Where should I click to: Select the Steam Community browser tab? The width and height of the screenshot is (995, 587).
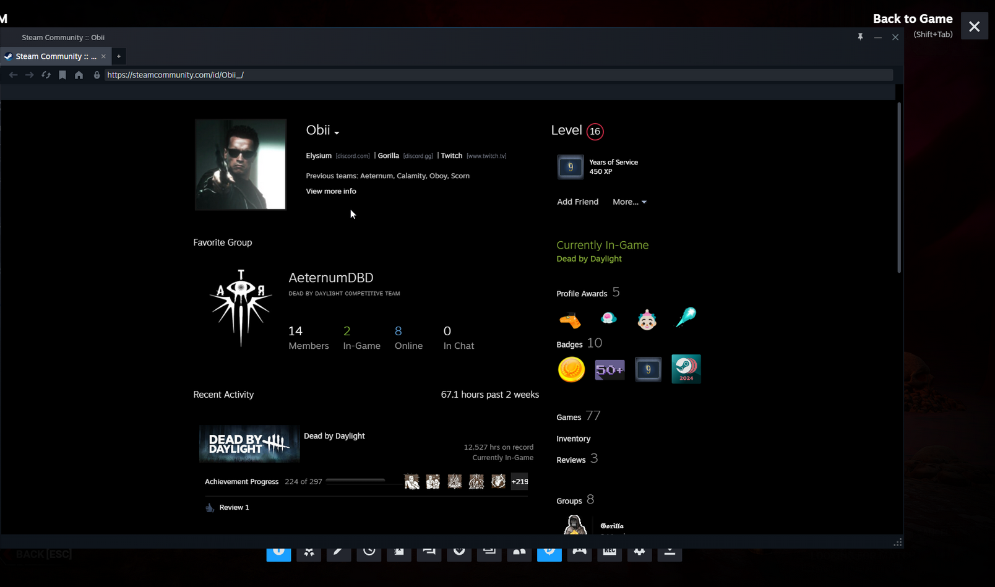pos(56,56)
